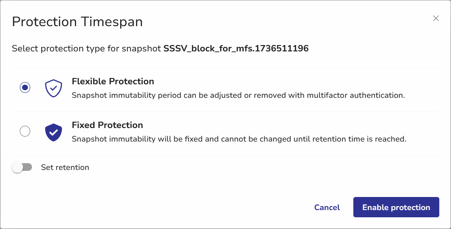451x229 pixels.
Task: Close the Protection Timespan dialog
Action: 436,18
